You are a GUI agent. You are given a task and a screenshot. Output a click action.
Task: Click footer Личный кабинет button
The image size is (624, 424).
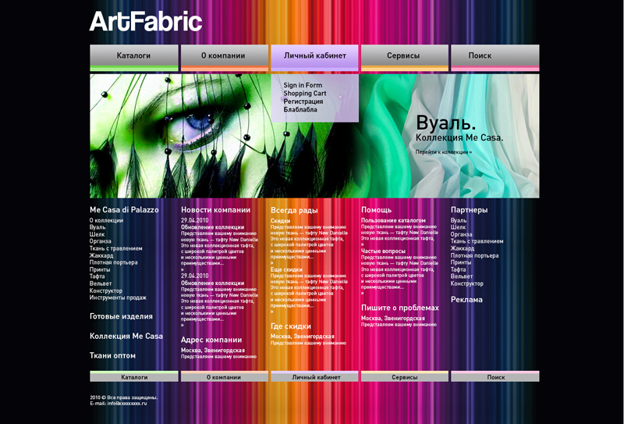pos(315,376)
